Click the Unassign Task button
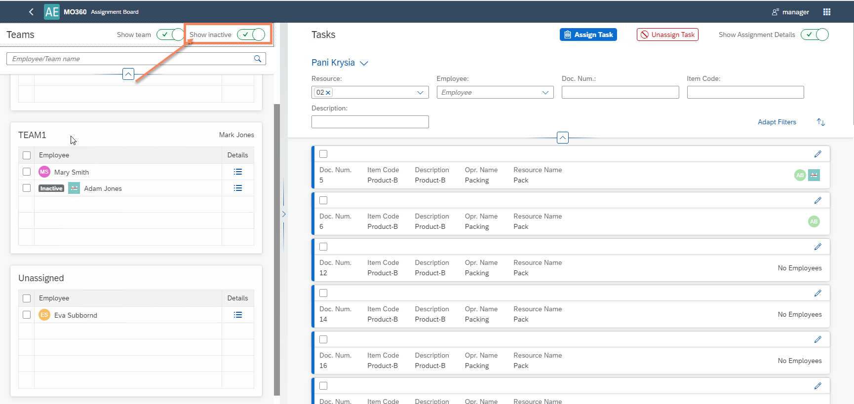Image resolution: width=854 pixels, height=404 pixels. click(667, 35)
